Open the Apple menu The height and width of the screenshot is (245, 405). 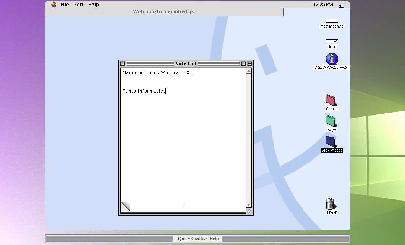[x=53, y=4]
